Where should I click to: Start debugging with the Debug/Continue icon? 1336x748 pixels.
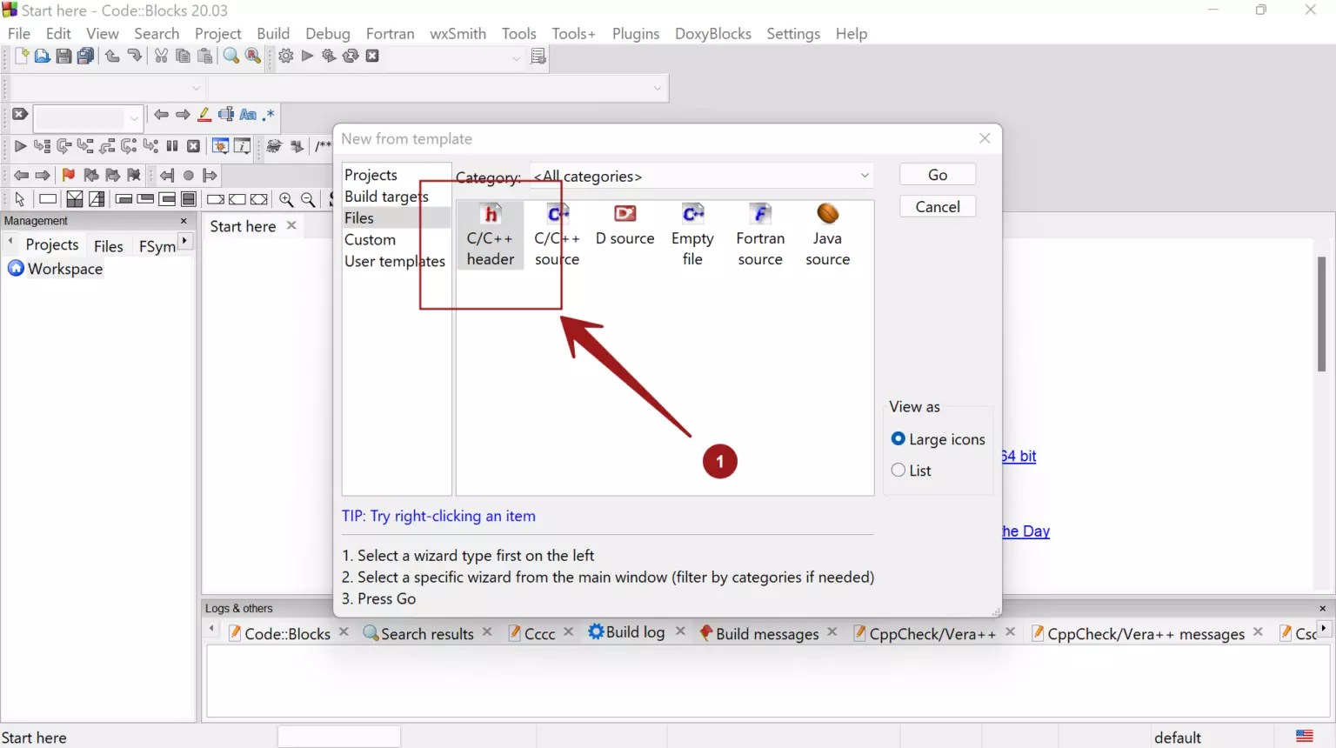(20, 146)
